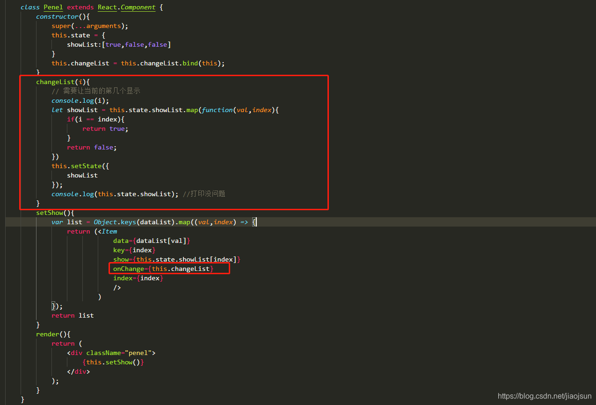The image size is (596, 405).
Task: Click the setShow(){ method definition
Action: click(x=55, y=213)
